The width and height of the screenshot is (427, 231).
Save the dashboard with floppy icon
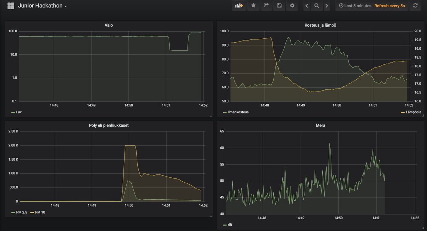tap(279, 6)
